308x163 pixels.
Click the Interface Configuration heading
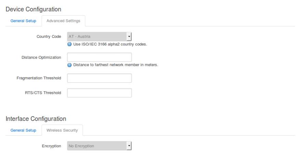point(36,119)
